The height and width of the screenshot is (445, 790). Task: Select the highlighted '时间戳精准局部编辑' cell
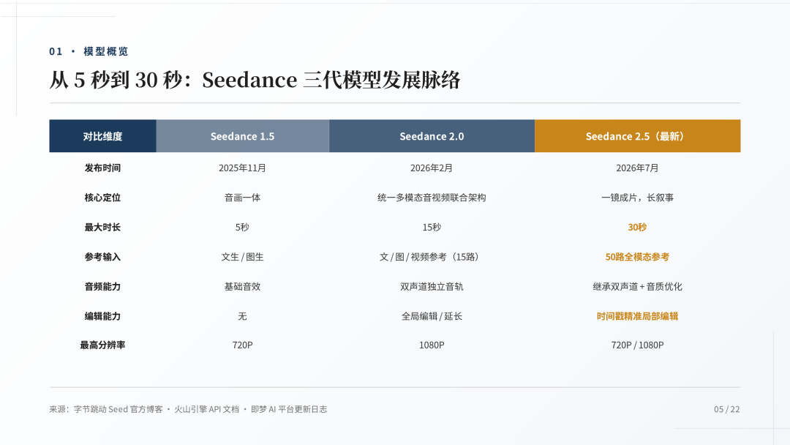637,316
